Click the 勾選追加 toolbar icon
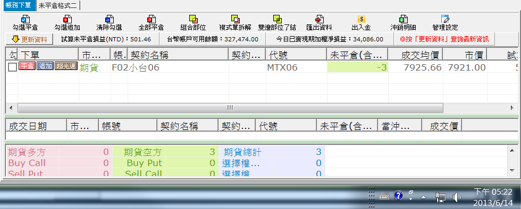This screenshot has width=521, height=209. coord(67,19)
